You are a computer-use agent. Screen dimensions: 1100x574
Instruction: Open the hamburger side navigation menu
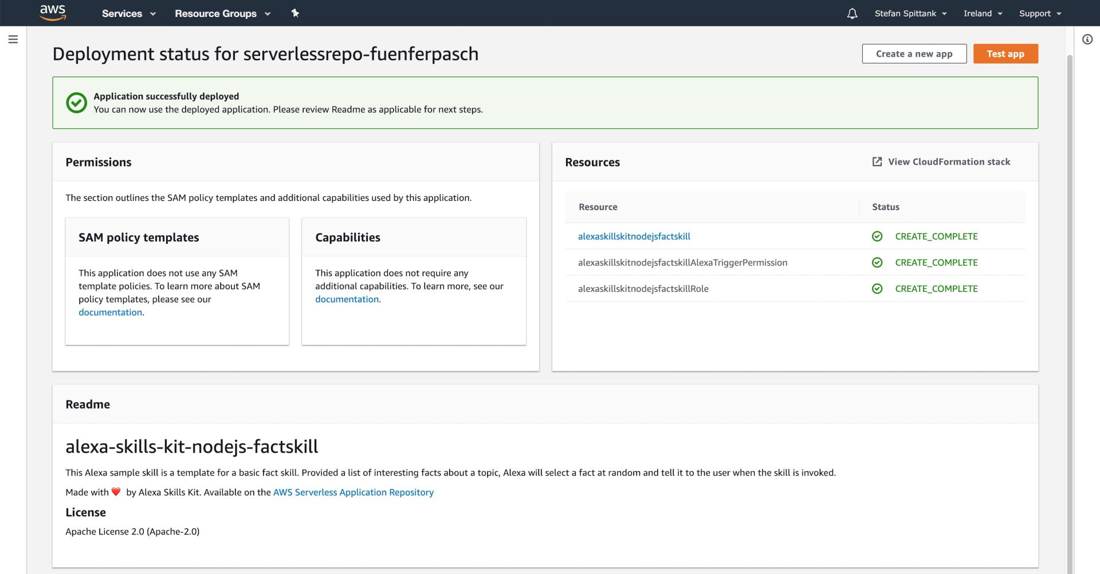13,39
